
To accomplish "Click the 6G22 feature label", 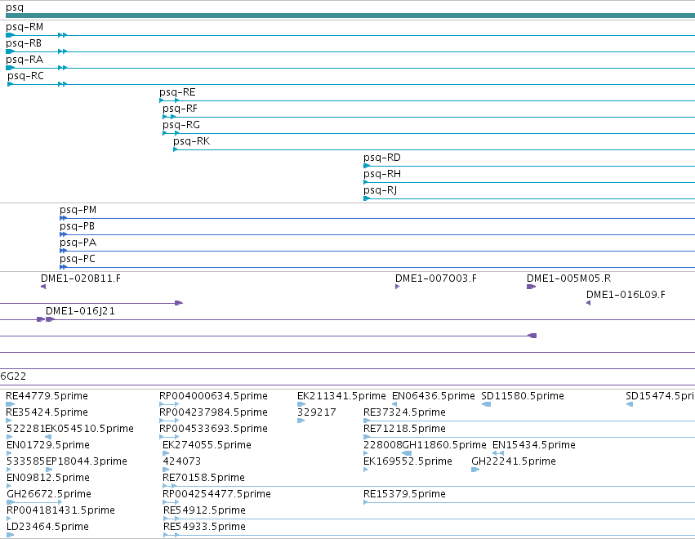I will [x=13, y=376].
